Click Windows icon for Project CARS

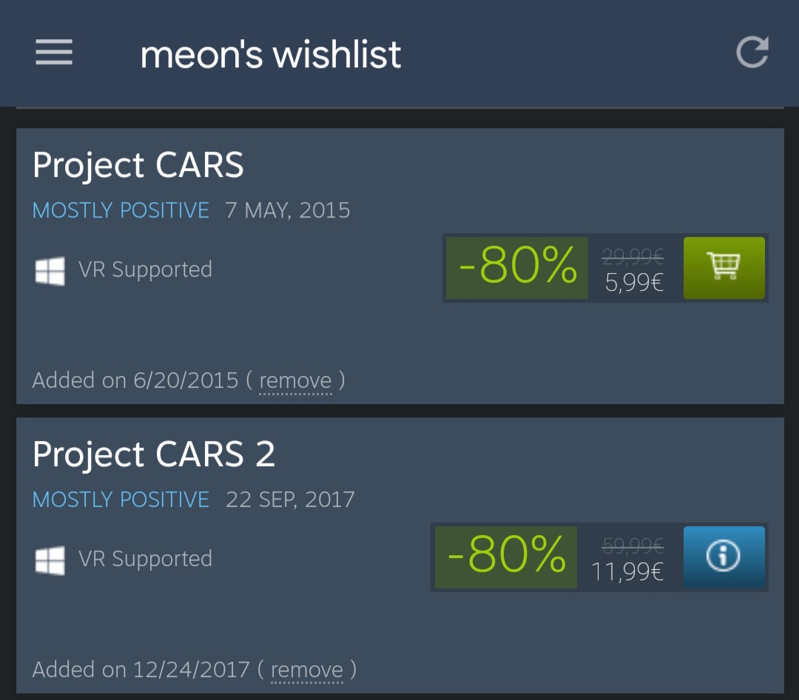point(50,270)
